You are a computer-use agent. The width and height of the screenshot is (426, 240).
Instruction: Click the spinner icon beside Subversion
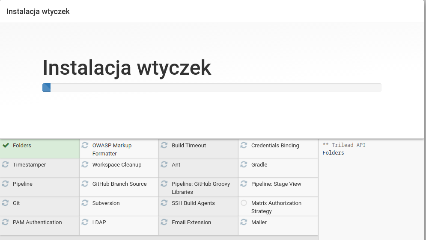click(x=85, y=203)
